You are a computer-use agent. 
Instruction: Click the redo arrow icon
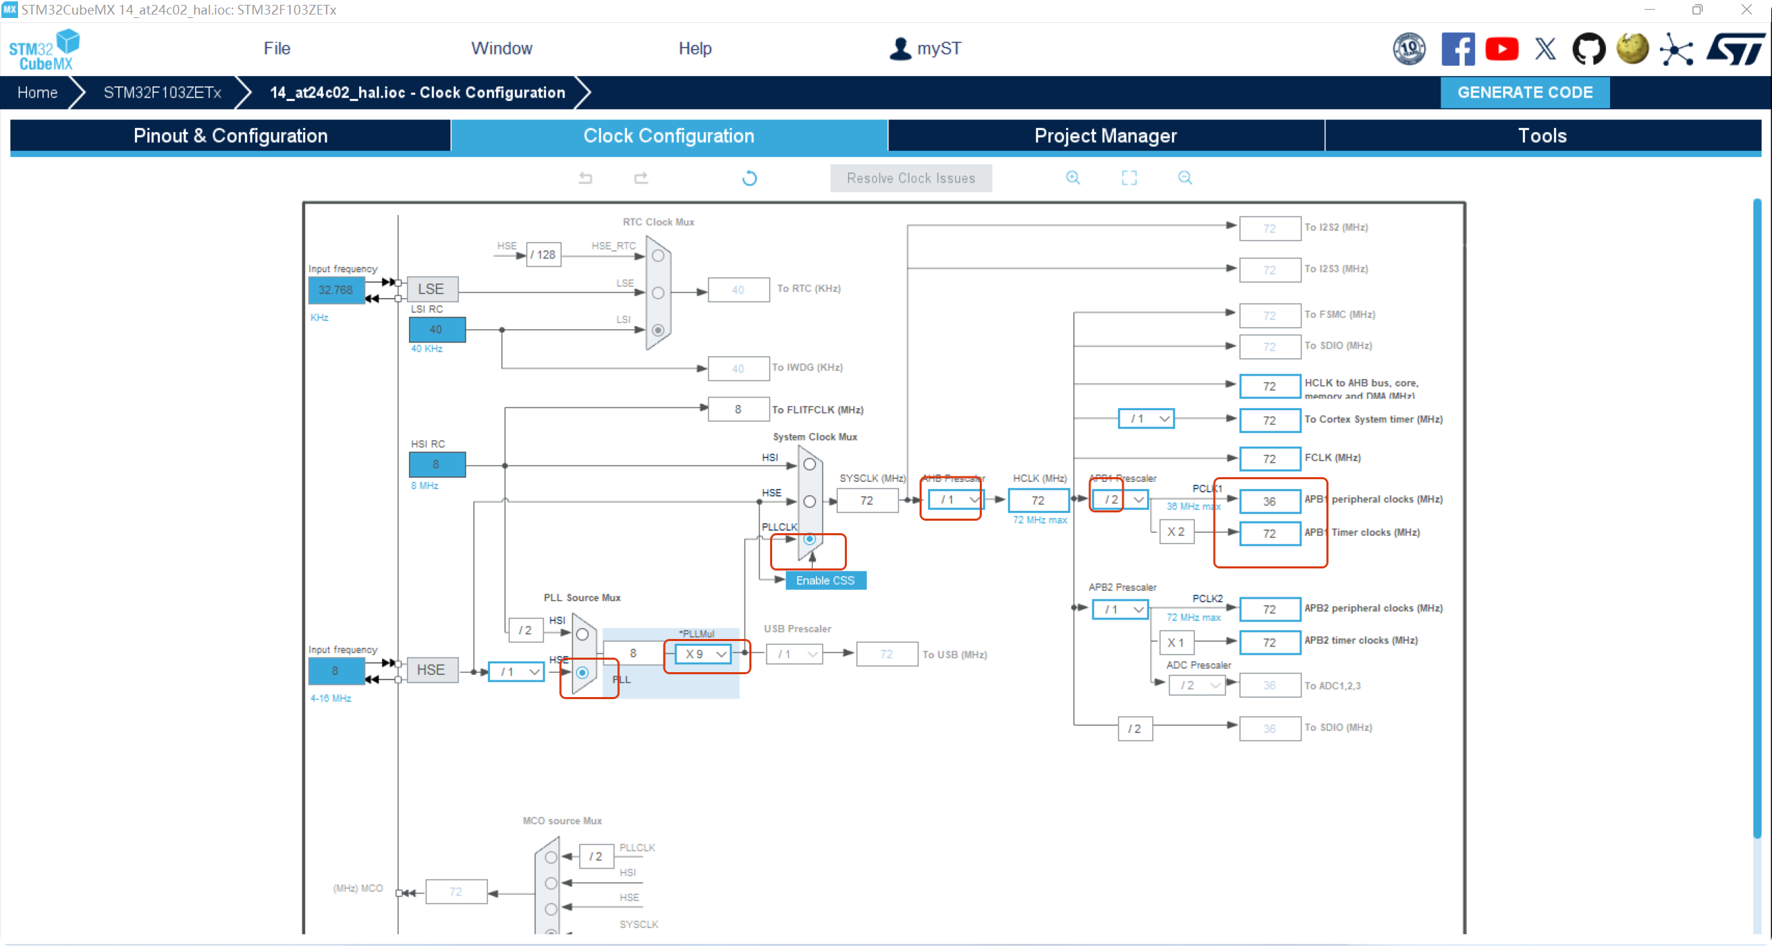(641, 178)
